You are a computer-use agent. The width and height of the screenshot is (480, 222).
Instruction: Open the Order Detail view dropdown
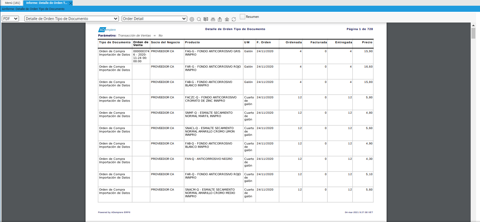[154, 19]
